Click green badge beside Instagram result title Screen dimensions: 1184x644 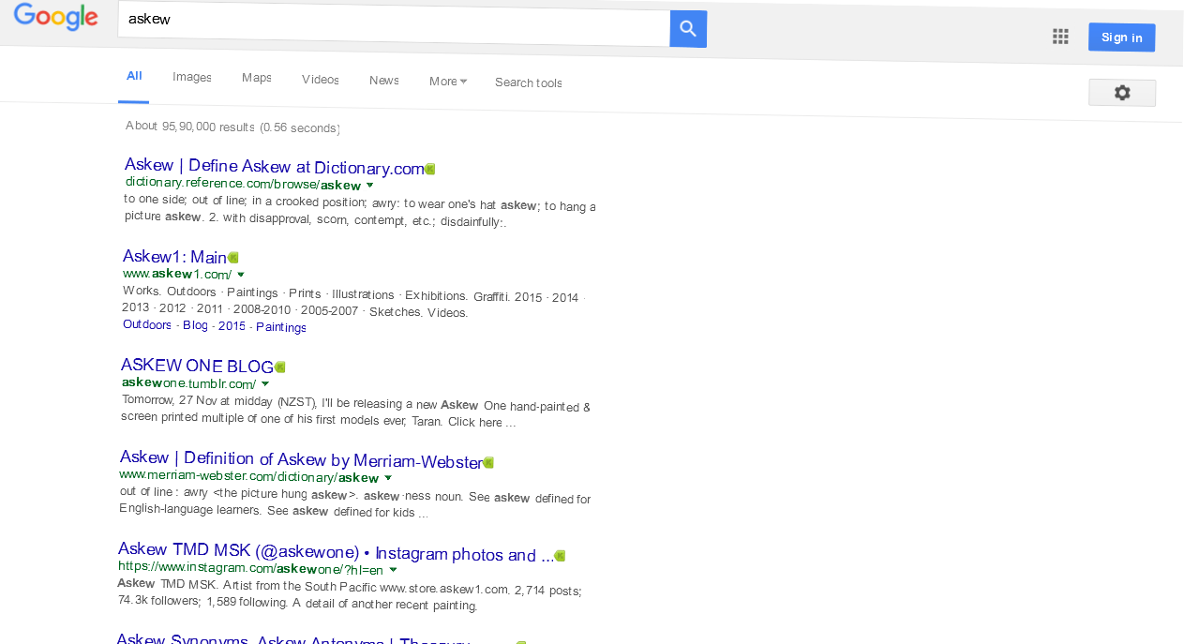[561, 556]
